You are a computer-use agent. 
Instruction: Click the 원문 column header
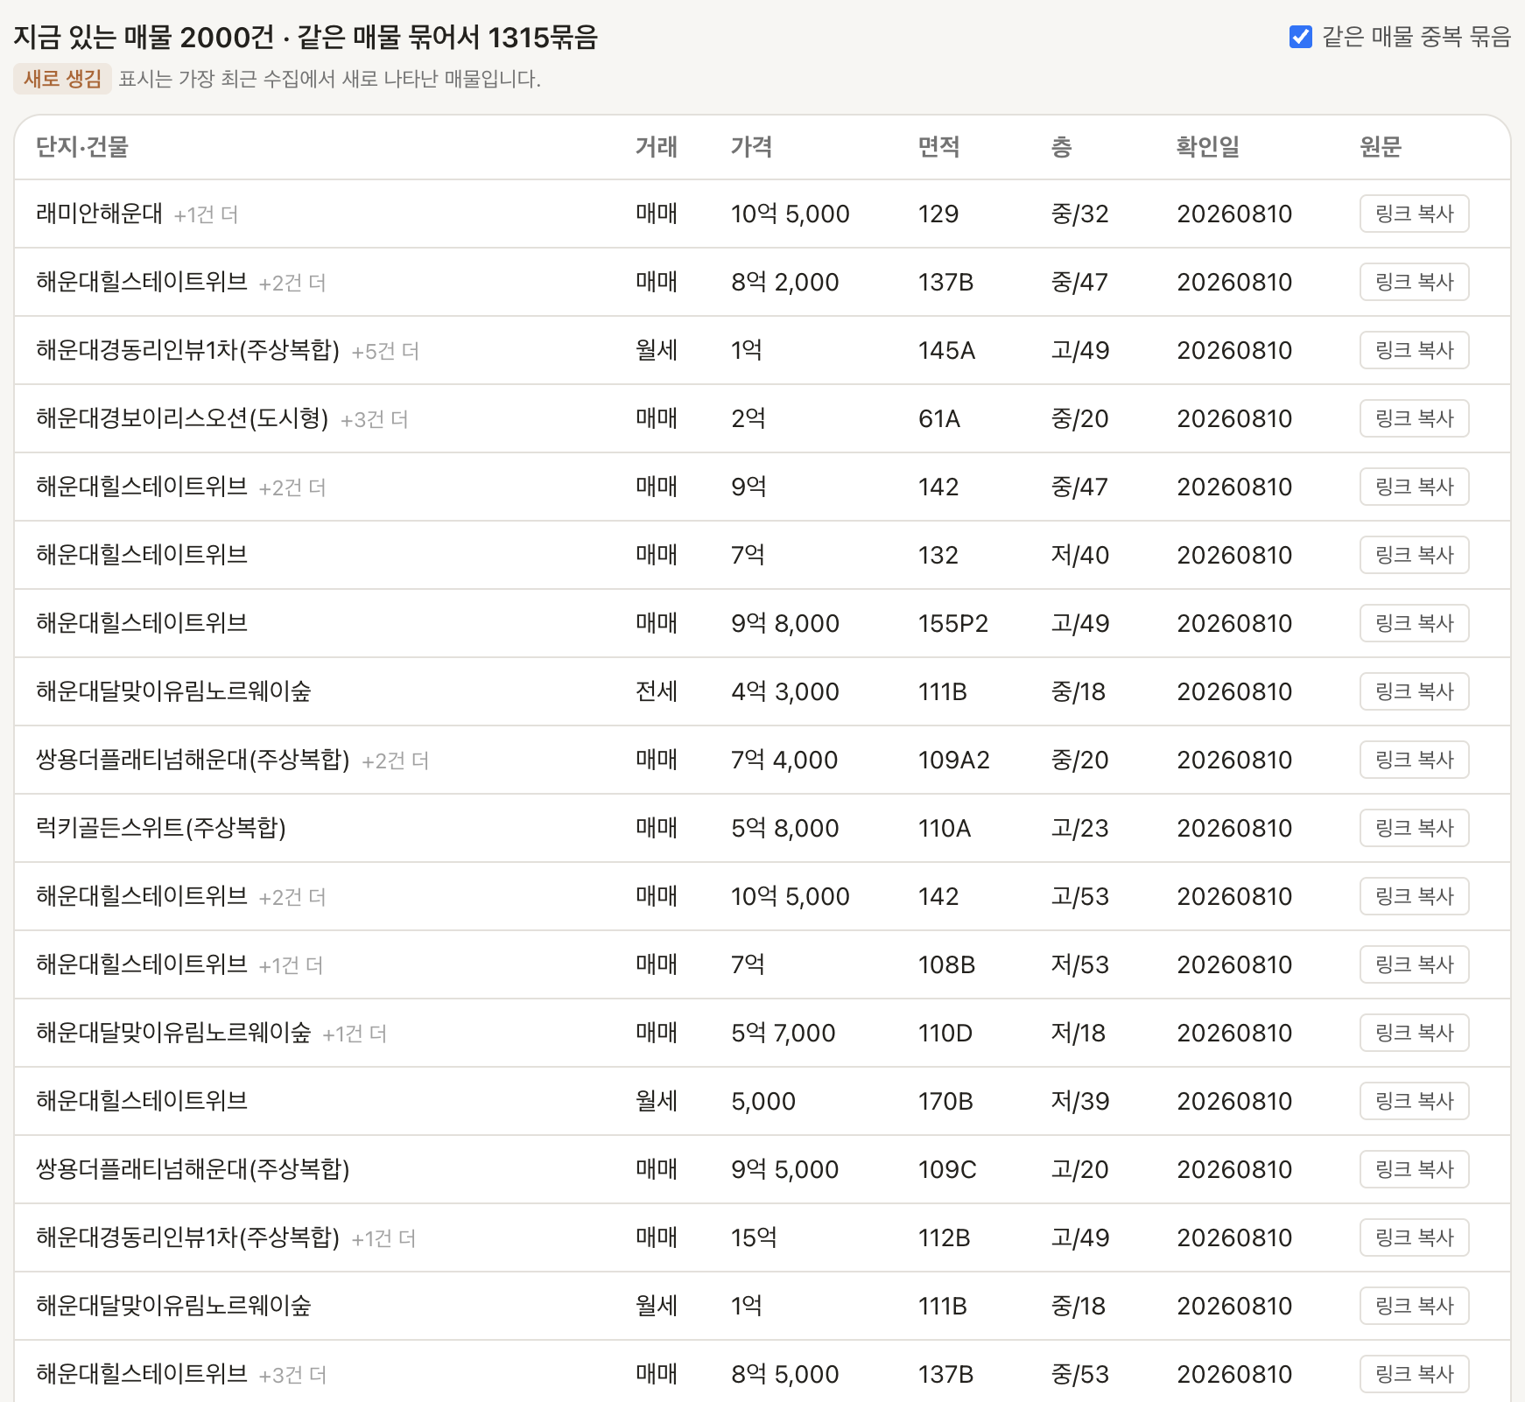(1381, 147)
